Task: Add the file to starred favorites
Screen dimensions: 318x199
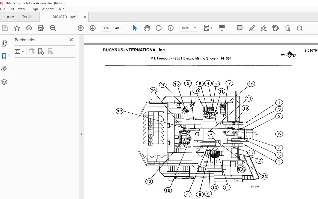Action: 17,28
